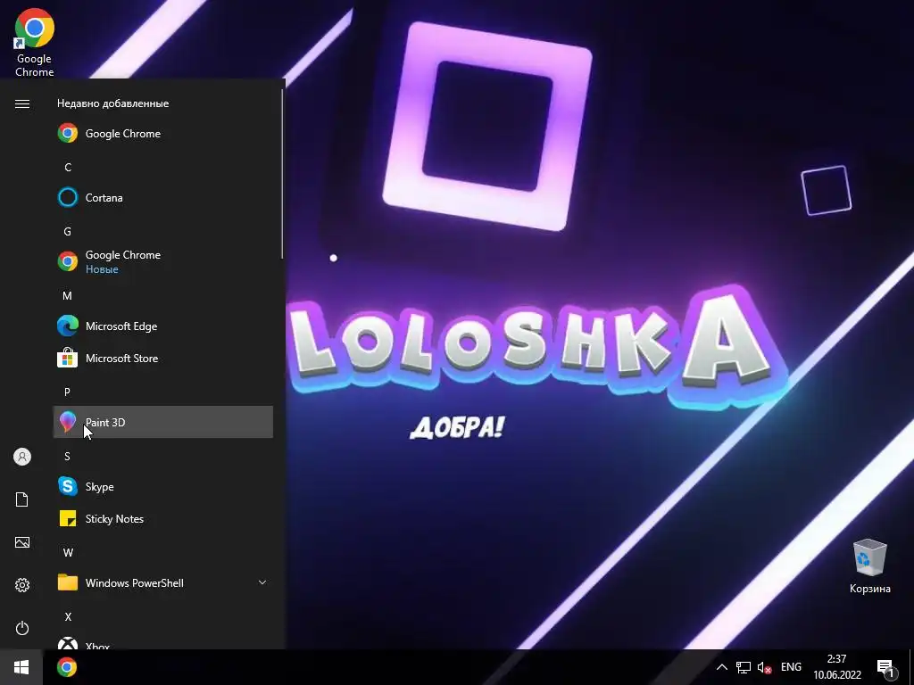The image size is (914, 685).
Task: Open the user account icon in Start
Action: pyautogui.click(x=22, y=457)
